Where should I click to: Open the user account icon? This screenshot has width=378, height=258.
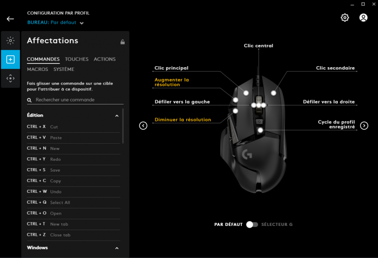click(363, 17)
